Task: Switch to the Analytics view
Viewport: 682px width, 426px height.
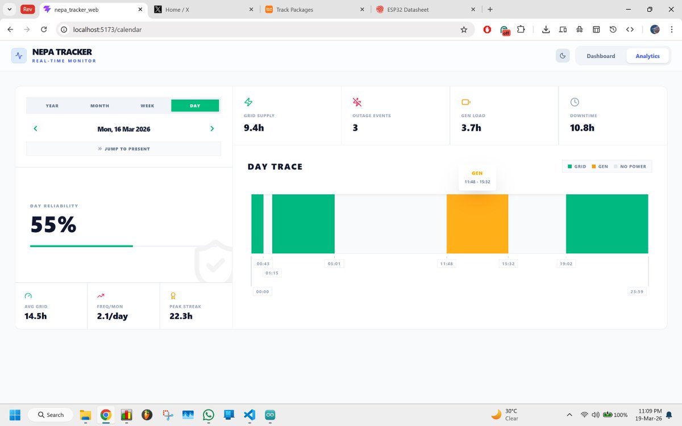Action: pos(647,56)
